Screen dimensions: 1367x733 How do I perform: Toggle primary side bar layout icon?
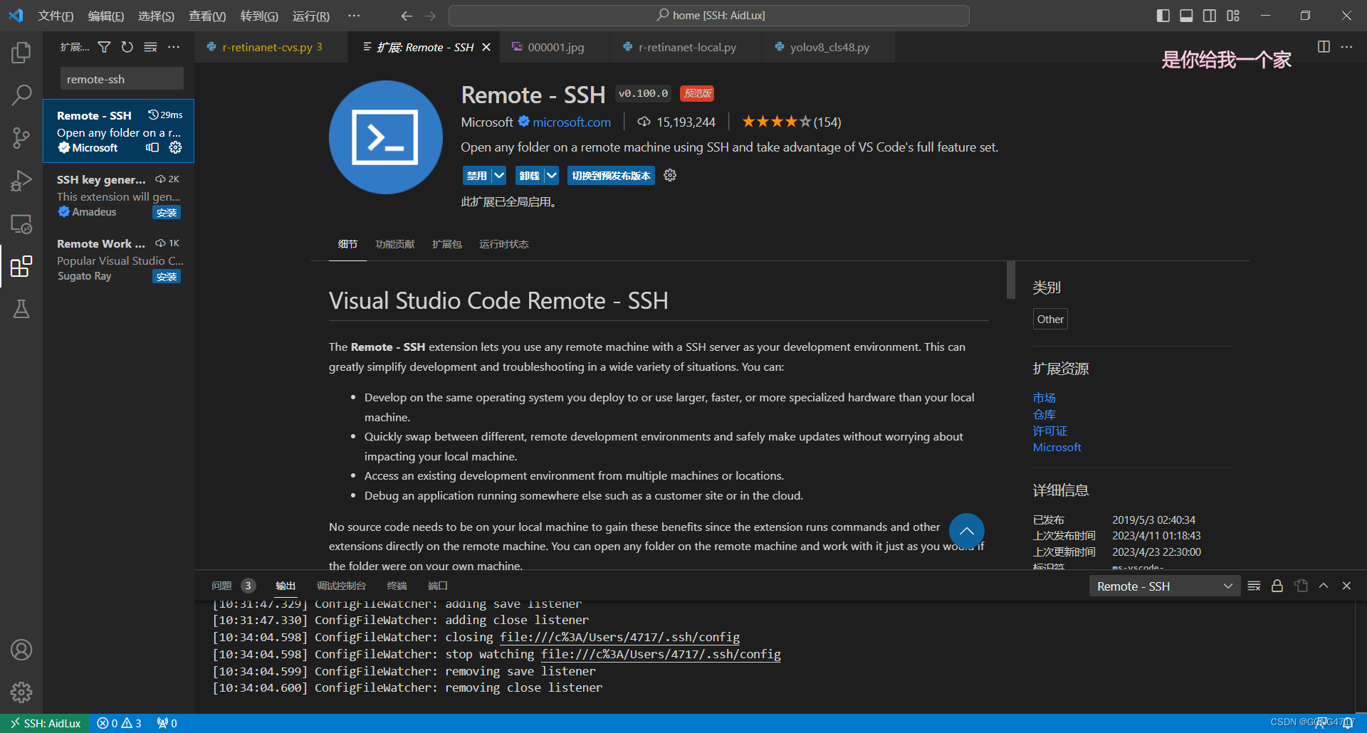[x=1163, y=16]
